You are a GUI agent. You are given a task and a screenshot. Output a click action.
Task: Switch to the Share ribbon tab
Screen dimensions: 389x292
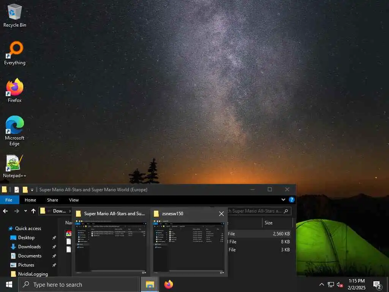tap(52, 200)
